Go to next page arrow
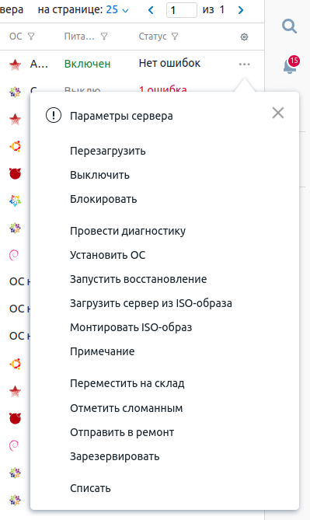This screenshot has height=520, width=310. [241, 10]
